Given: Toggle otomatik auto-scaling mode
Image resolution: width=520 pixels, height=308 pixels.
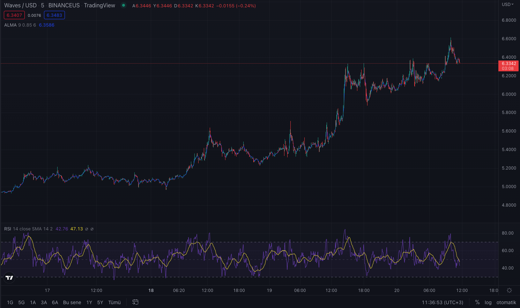Looking at the screenshot, I should pyautogui.click(x=506, y=302).
